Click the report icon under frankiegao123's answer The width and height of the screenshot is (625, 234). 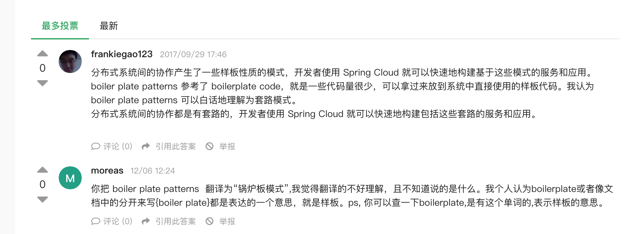(x=209, y=147)
